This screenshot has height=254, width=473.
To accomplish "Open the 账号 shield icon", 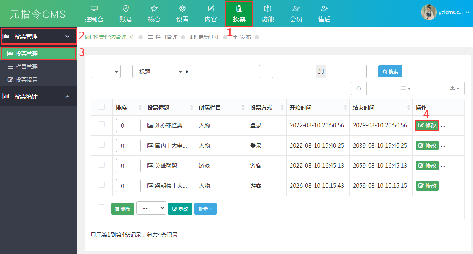I will coord(125,8).
